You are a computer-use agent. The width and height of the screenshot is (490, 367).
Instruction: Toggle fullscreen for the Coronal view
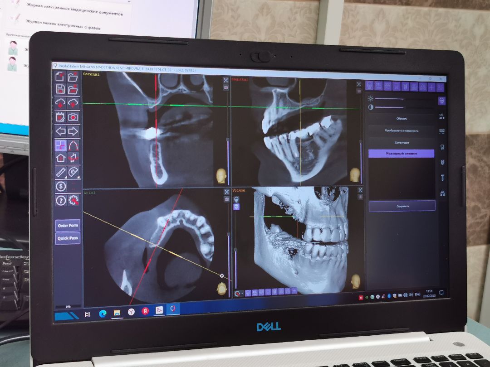click(226, 80)
